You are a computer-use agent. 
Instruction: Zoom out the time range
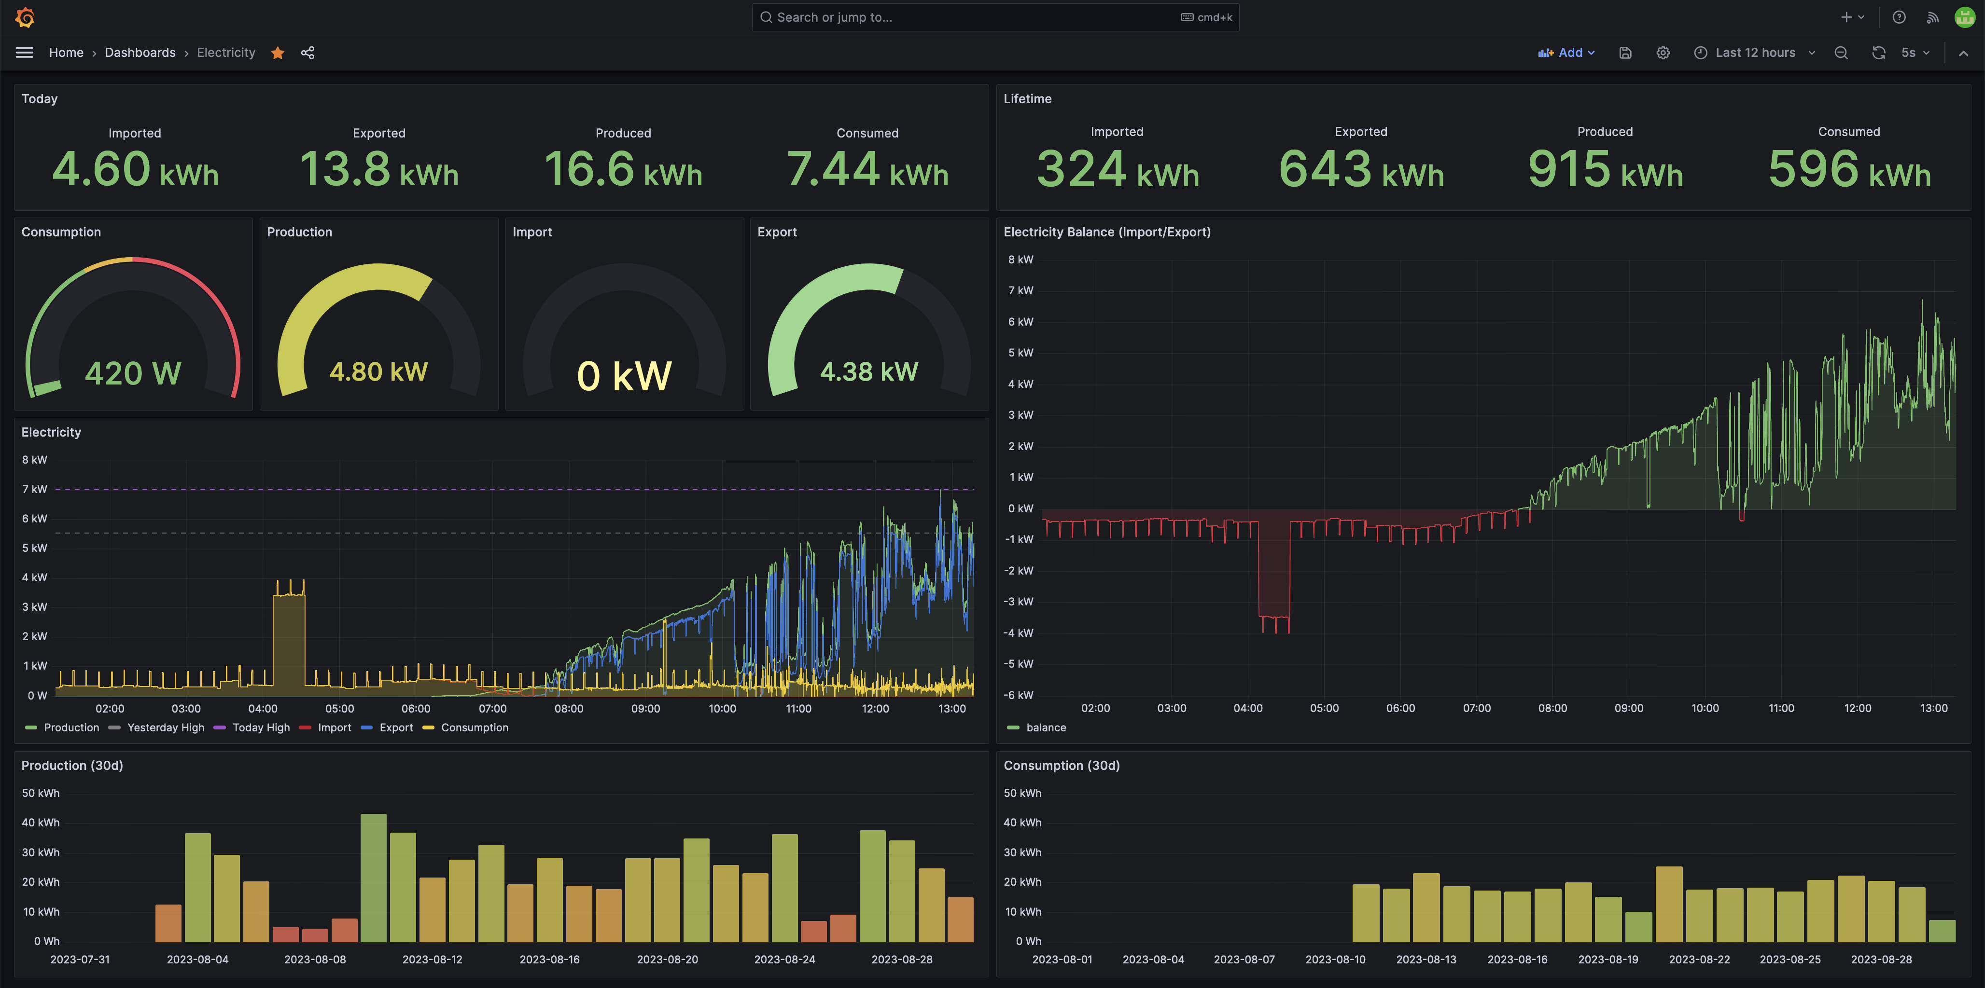point(1841,53)
